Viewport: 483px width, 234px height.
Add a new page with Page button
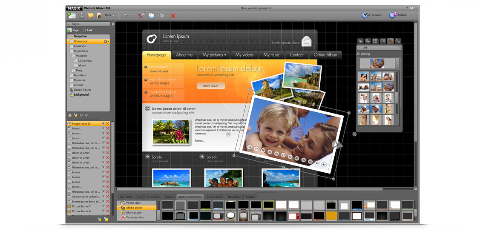click(x=73, y=30)
